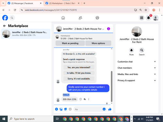The image size is (163, 122).
Task: Send quick reply In talks. I'll let you know.
Action: pyautogui.click(x=79, y=73)
